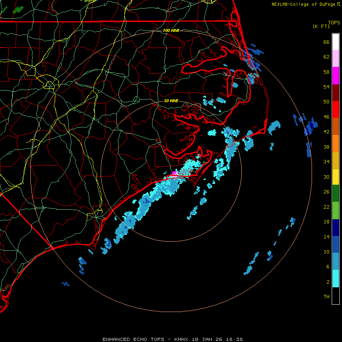Click the legend value 34
The width and height of the screenshot is (342, 342).
pyautogui.click(x=326, y=162)
